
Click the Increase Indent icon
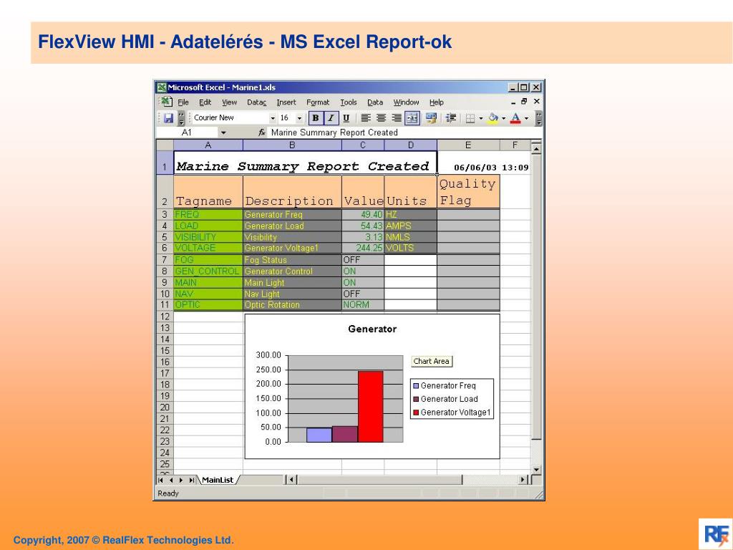(451, 118)
